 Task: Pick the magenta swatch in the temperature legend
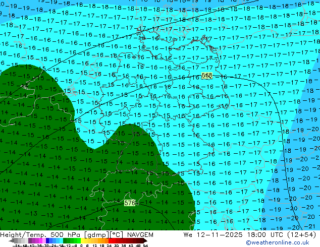[40, 240]
